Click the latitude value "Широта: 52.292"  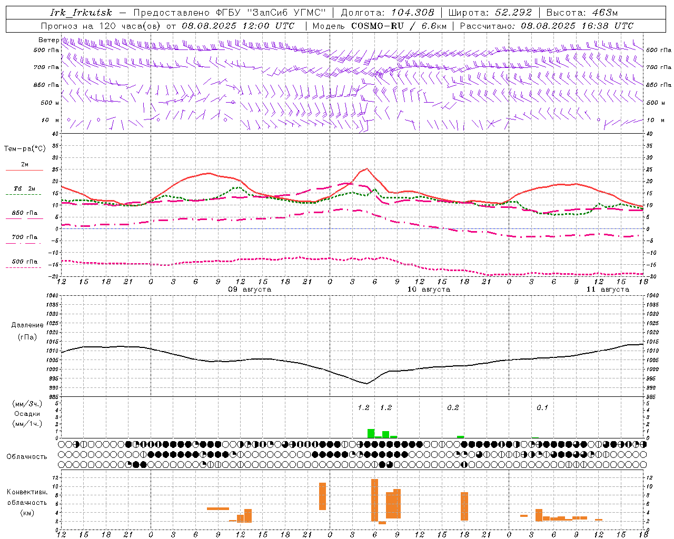click(x=491, y=13)
